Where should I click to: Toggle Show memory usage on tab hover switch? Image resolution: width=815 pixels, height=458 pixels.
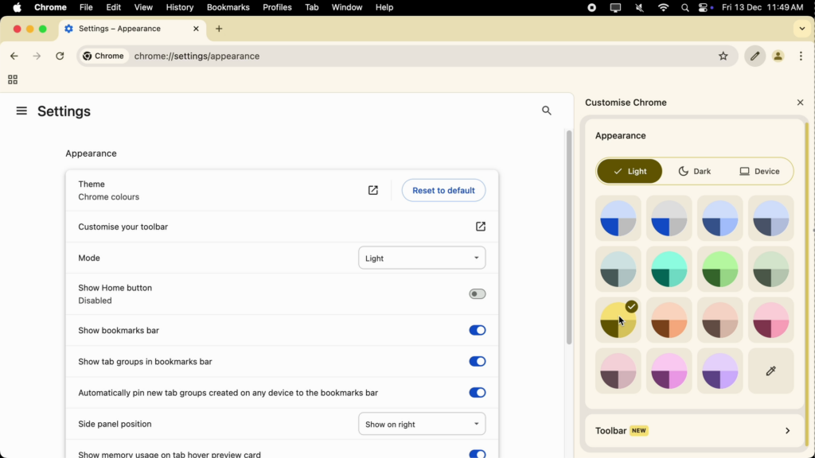[478, 454]
